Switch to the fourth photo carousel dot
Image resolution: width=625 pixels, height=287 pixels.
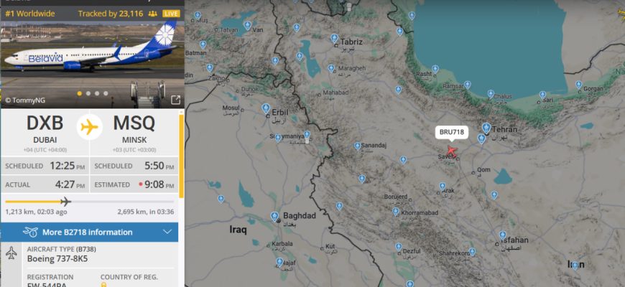pyautogui.click(x=106, y=93)
